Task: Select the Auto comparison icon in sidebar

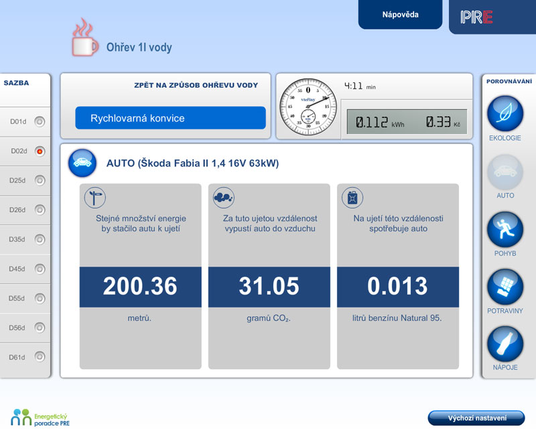Action: pos(505,172)
